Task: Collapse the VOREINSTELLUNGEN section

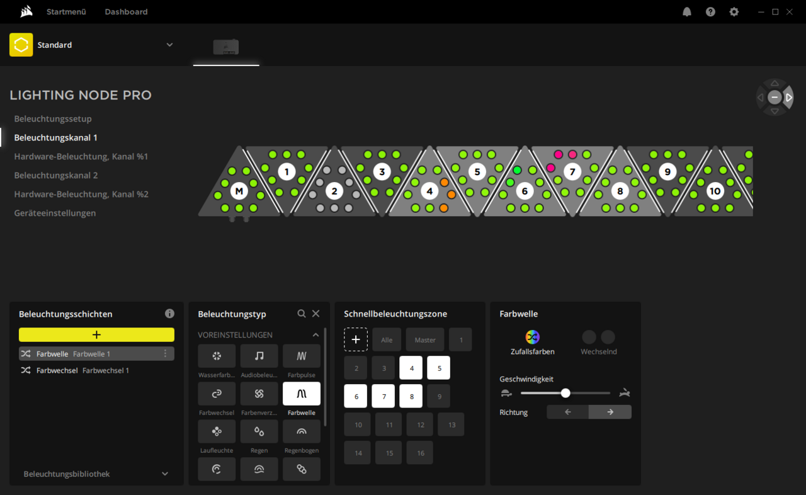Action: (315, 335)
